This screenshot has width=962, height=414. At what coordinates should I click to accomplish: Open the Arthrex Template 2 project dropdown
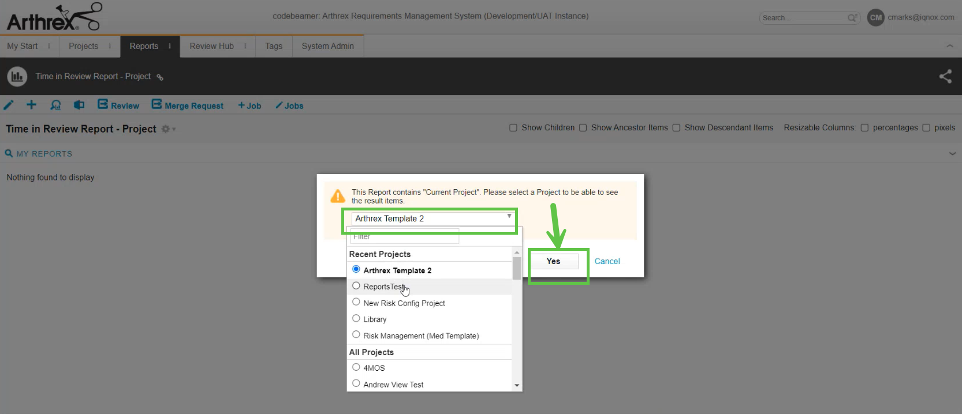click(432, 219)
